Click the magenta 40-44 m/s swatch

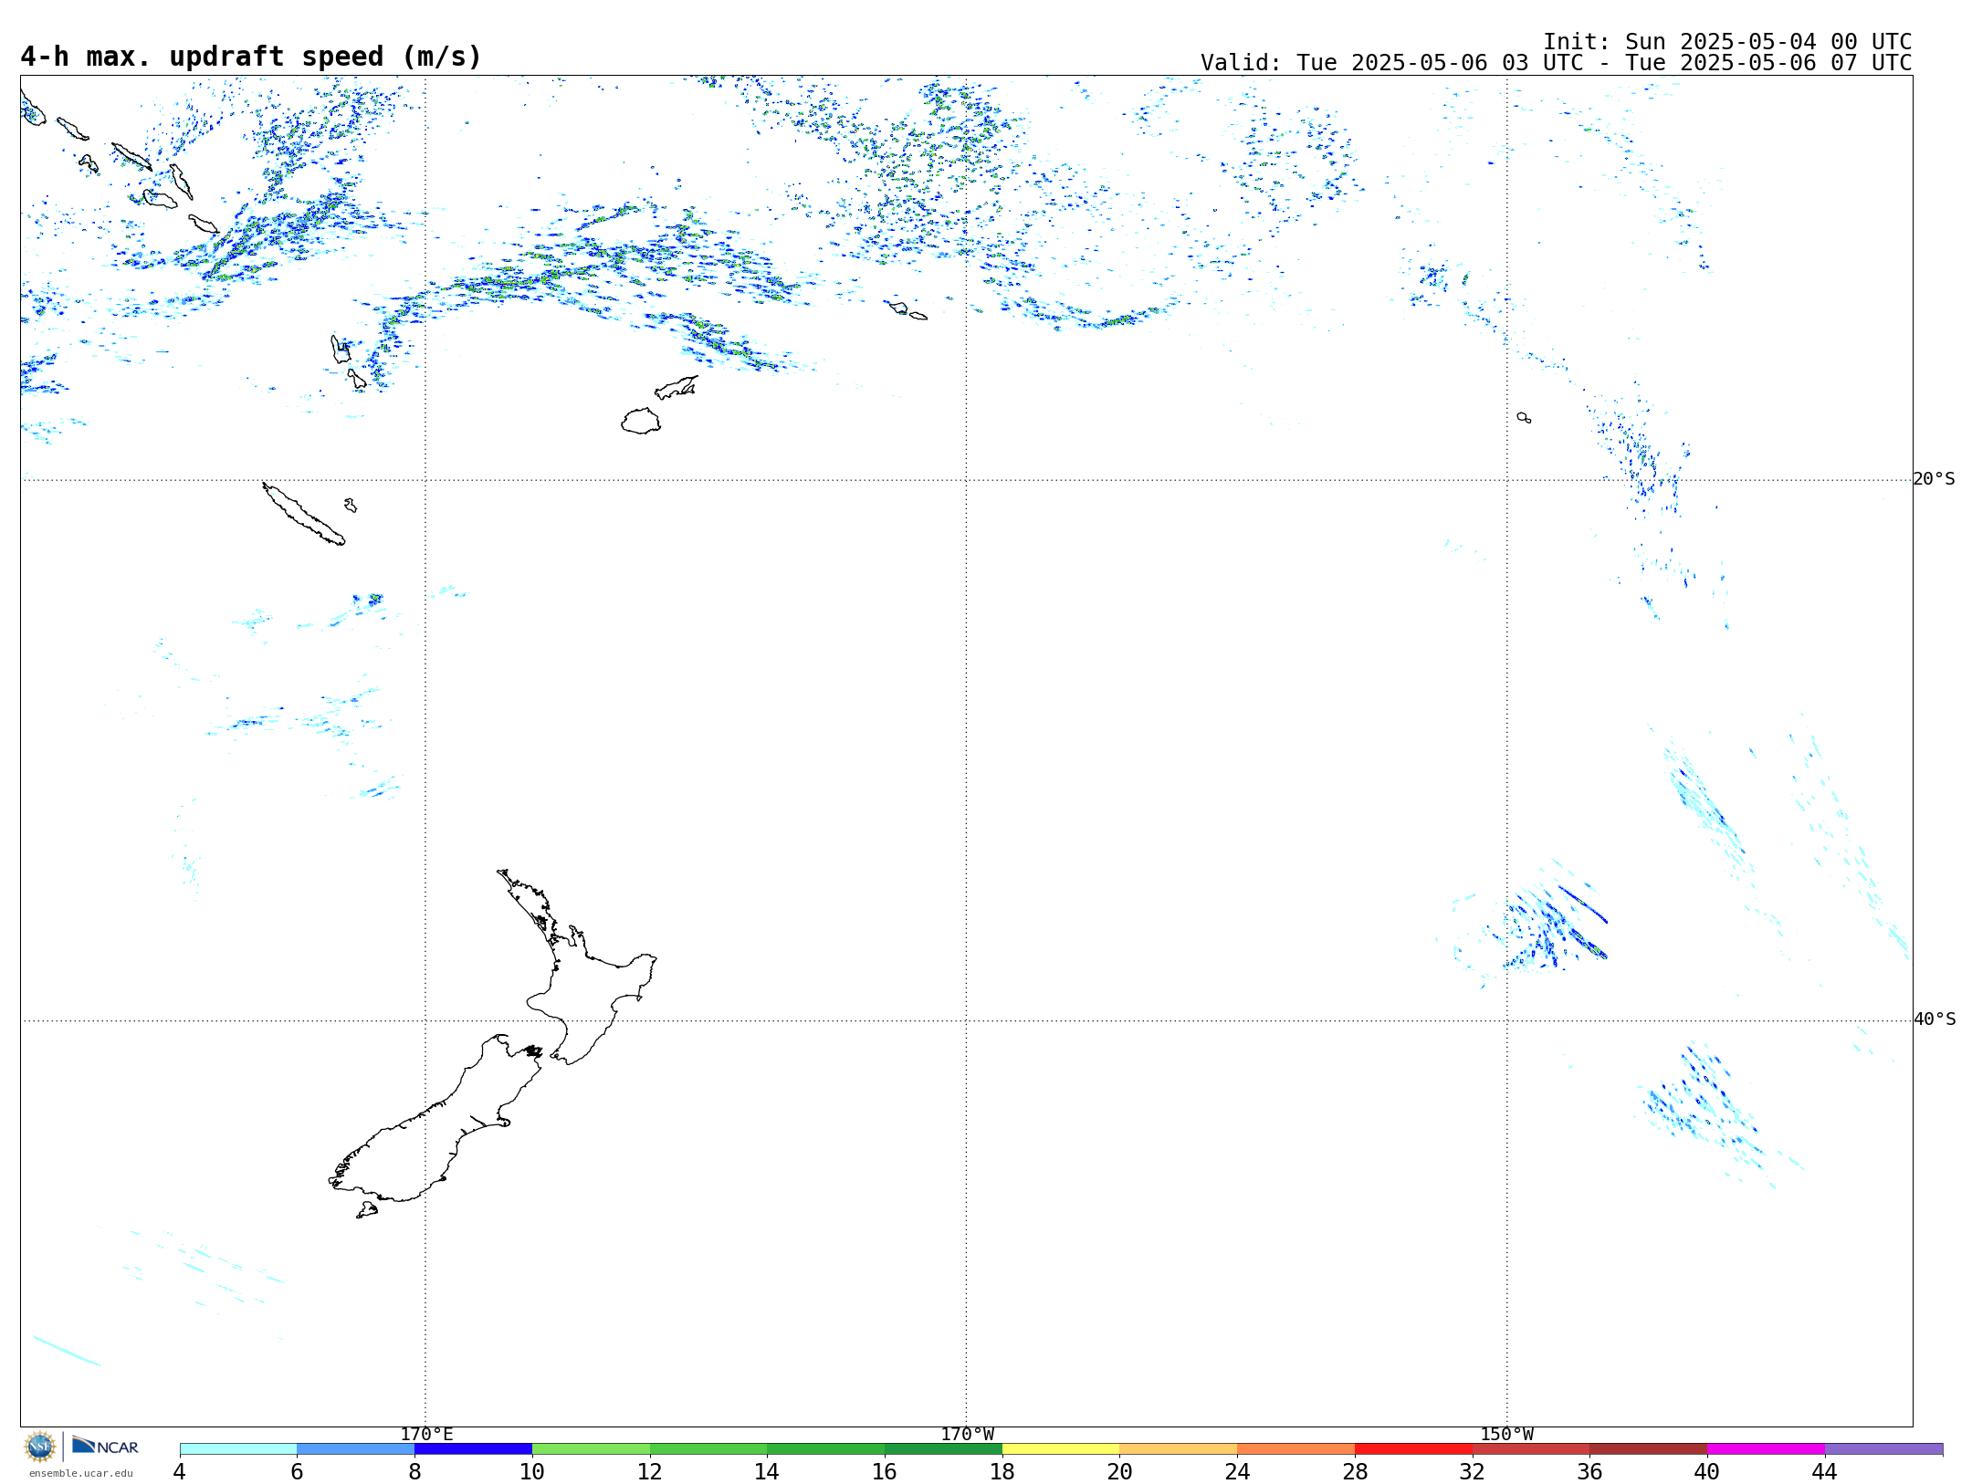click(x=1766, y=1448)
